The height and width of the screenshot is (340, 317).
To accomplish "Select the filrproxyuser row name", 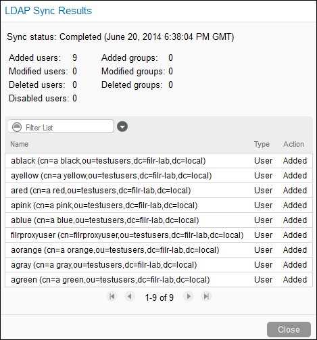I will [x=127, y=235].
